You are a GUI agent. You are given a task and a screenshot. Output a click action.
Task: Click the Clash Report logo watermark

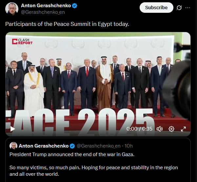point(22,41)
